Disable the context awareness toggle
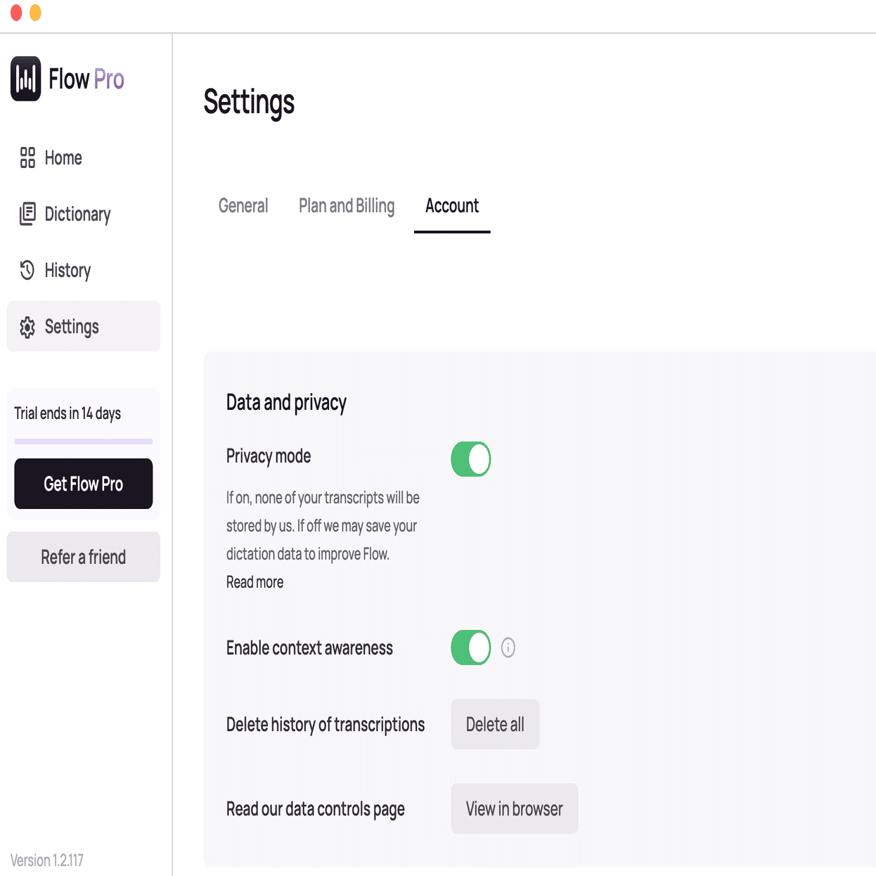The image size is (876, 876). coord(471,648)
